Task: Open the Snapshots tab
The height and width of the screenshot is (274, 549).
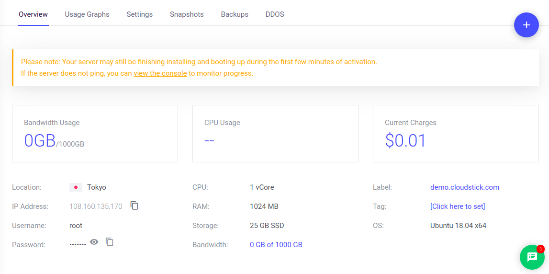Action: pyautogui.click(x=187, y=14)
